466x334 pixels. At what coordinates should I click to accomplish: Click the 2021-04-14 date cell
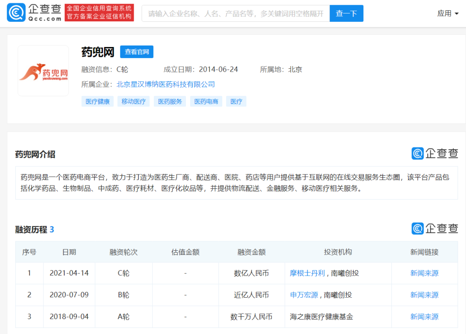(69, 273)
